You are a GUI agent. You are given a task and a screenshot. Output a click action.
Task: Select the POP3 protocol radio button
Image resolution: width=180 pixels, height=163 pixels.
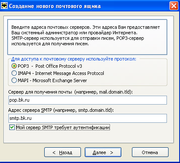pyautogui.click(x=14, y=66)
